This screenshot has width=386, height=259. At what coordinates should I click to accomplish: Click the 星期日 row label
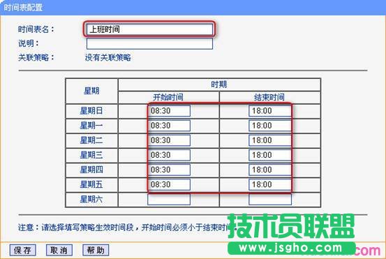point(91,111)
